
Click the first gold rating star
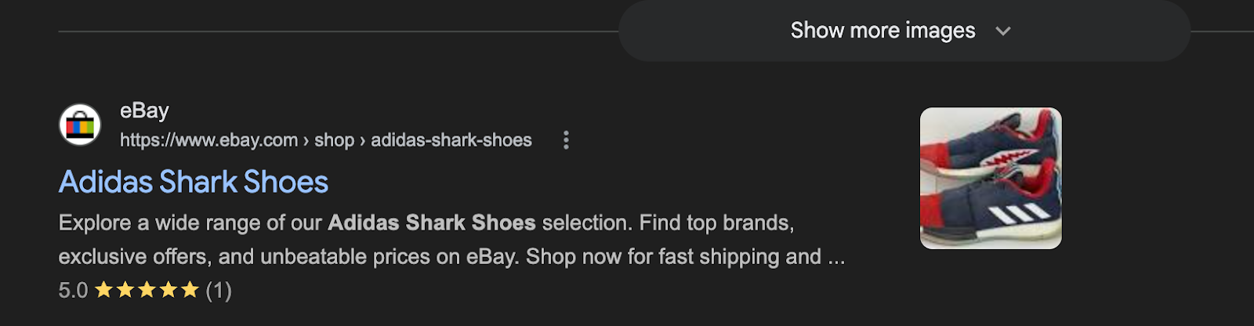click(x=103, y=290)
